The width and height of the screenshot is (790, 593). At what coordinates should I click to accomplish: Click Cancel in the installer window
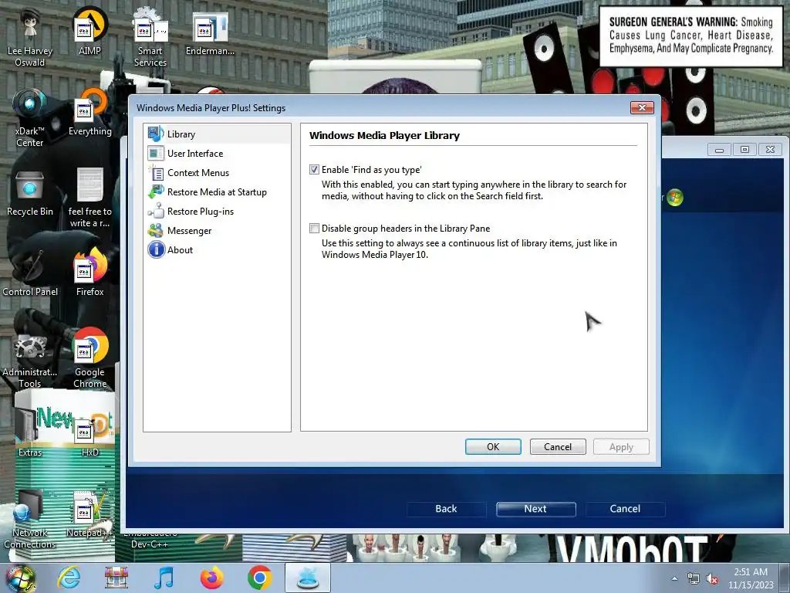point(625,509)
